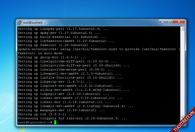Viewport: 195px width, 132px height.
Task: Grab the scrollbar thumb at the bottom
Action: [182, 118]
